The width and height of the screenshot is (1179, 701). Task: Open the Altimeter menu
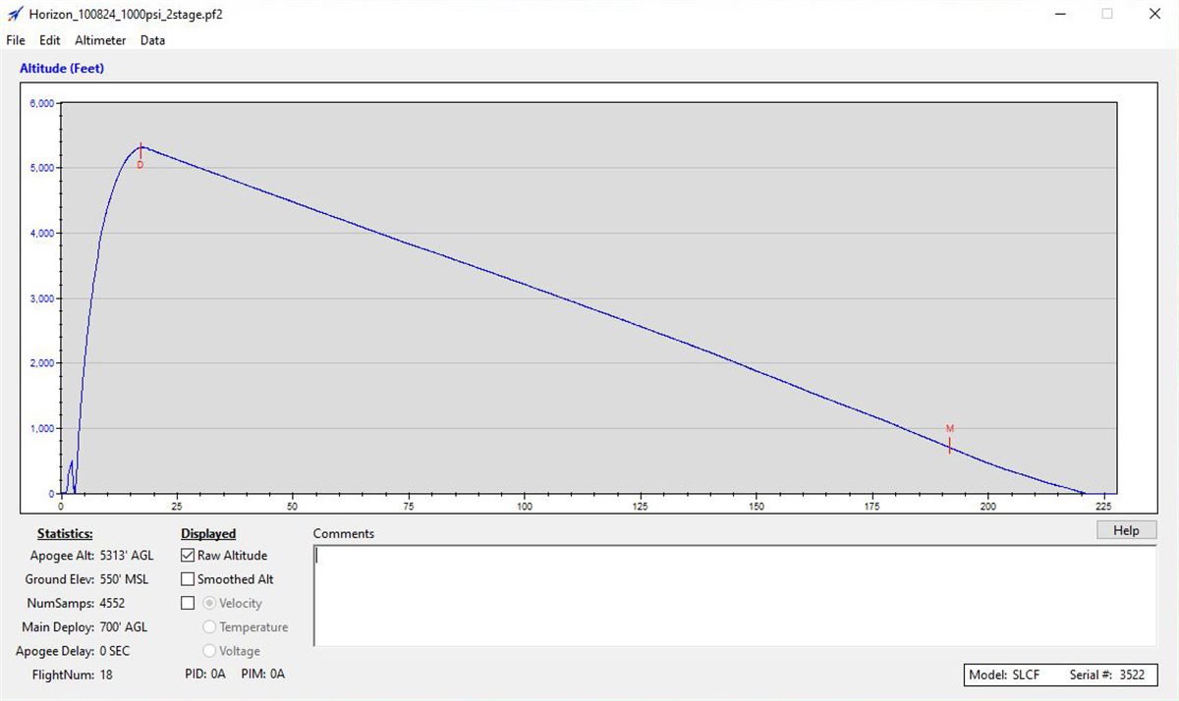100,40
